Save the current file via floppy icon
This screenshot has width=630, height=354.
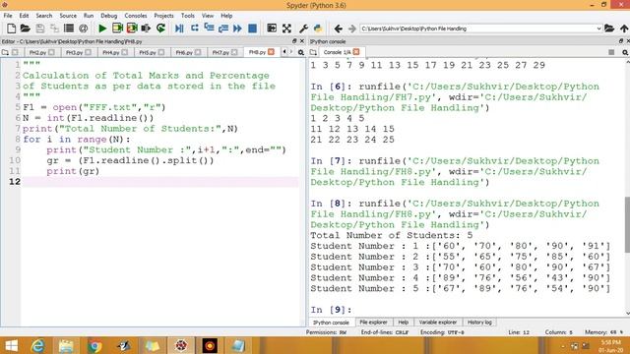tap(39, 29)
